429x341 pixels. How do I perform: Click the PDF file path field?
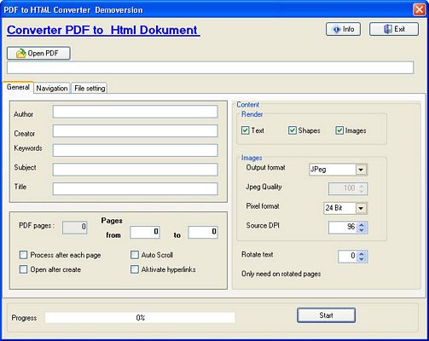pos(211,67)
